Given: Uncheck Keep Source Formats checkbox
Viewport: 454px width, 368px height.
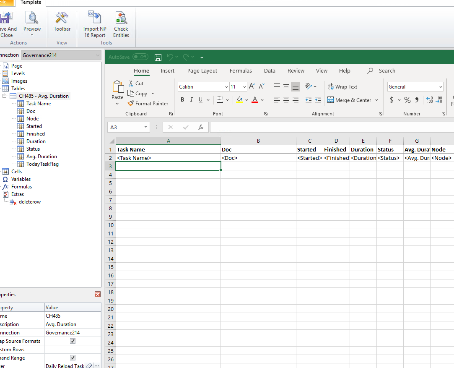Looking at the screenshot, I should click(73, 341).
